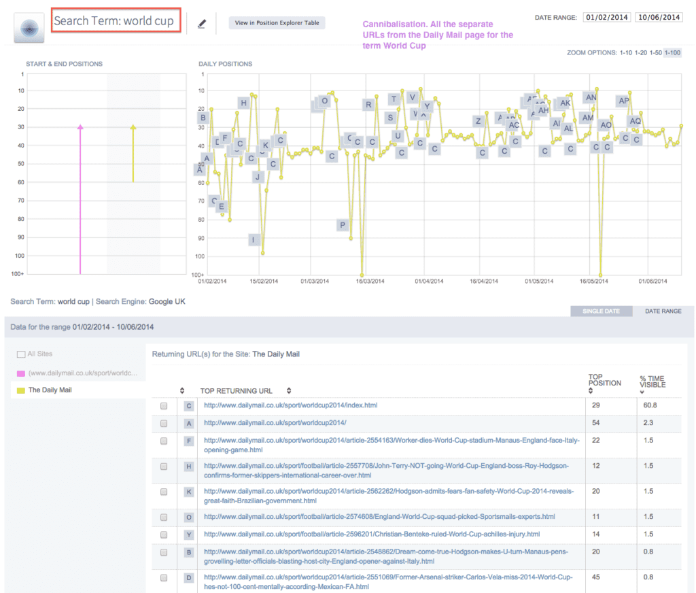Click the P marker on daily chart

pyautogui.click(x=343, y=225)
